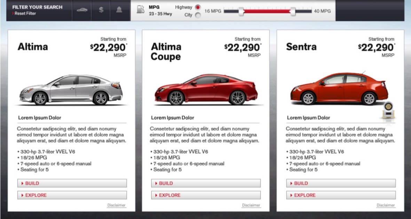411x219 pixels.
Task: Open the Sentra Disclaimer link
Action: pos(386,205)
